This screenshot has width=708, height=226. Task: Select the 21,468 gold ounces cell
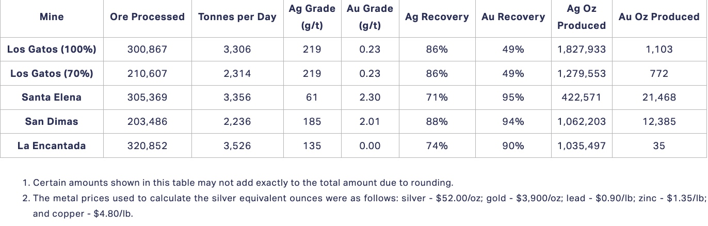659,98
